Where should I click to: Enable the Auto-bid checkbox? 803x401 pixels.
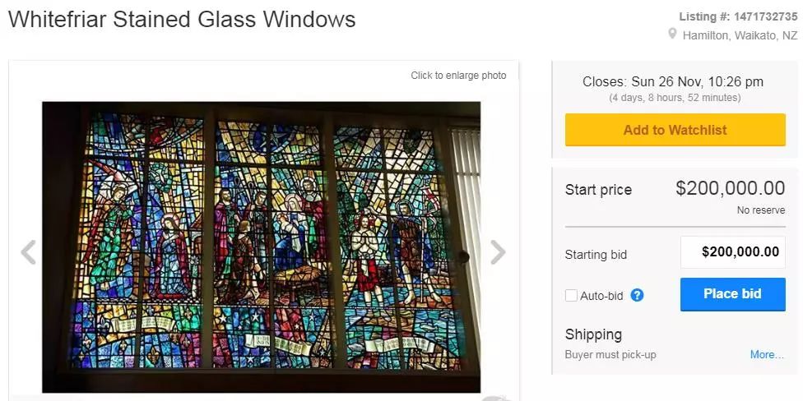click(571, 296)
